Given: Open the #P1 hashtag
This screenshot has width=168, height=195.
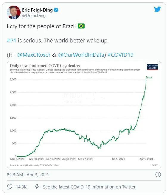Looking at the screenshot, I should coord(12,41).
